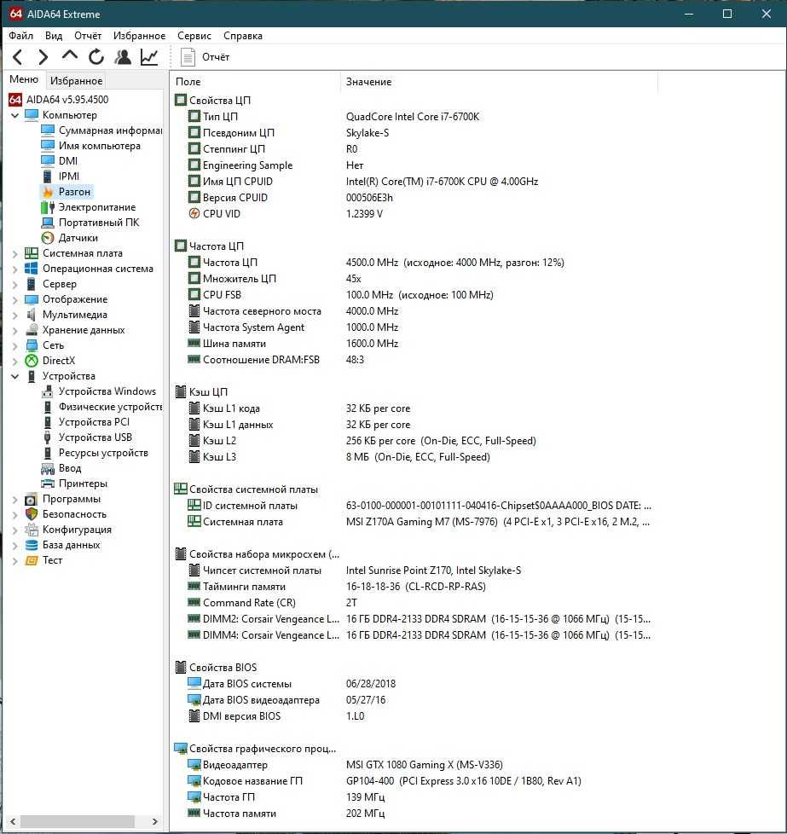Image resolution: width=787 pixels, height=834 pixels.
Task: Select the Видеоадаптер row
Action: tap(414, 765)
